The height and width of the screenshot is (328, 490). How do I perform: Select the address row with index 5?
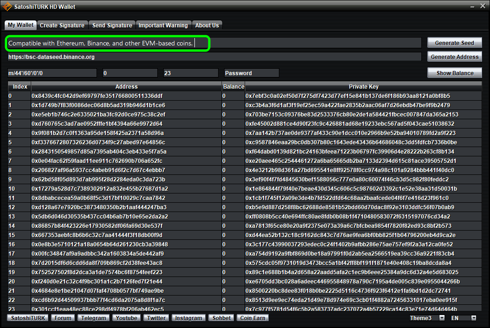pos(245,142)
